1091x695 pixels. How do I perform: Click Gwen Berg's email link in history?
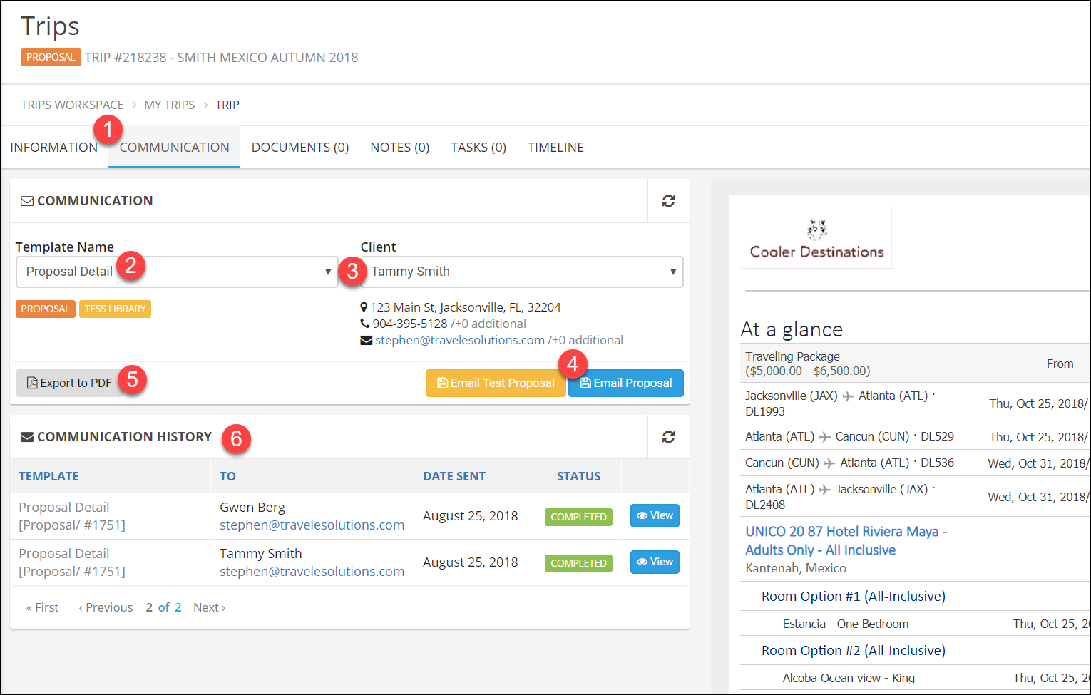coord(312,525)
